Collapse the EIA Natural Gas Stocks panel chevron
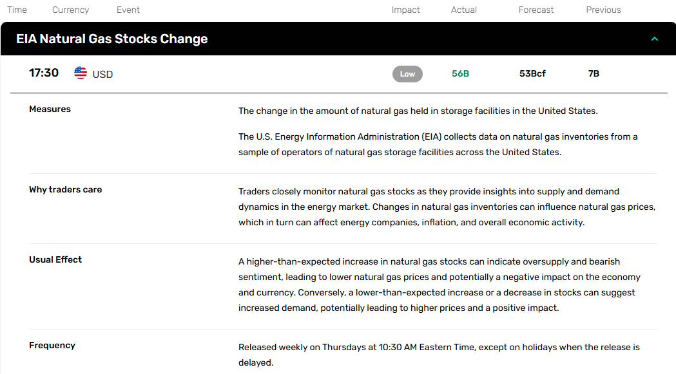676x374 pixels. point(655,39)
